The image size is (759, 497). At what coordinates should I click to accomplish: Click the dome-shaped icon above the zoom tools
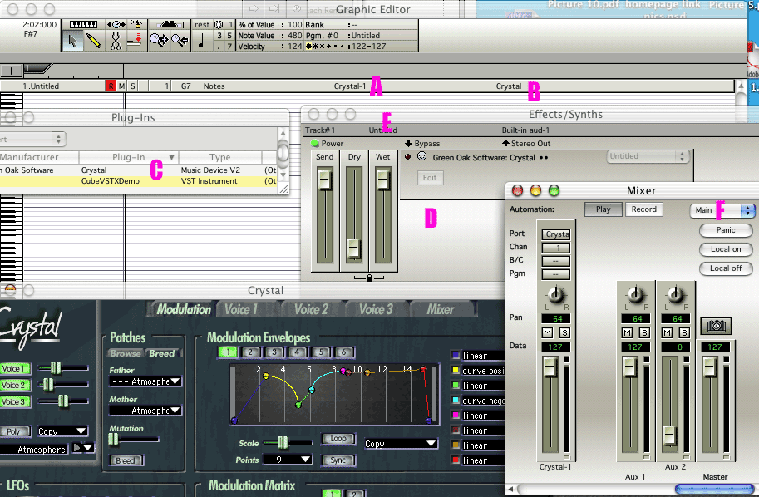pyautogui.click(x=169, y=25)
